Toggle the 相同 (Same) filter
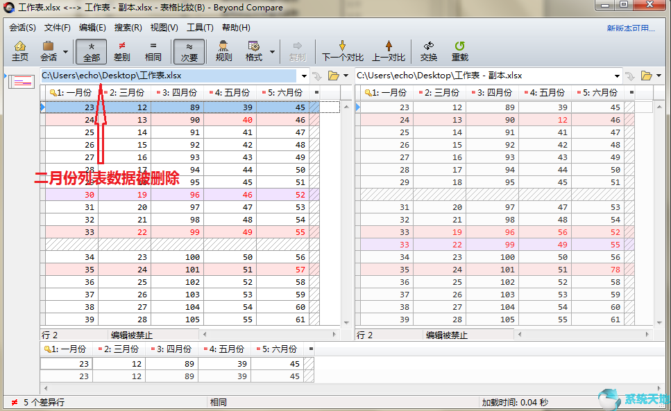 coord(153,51)
